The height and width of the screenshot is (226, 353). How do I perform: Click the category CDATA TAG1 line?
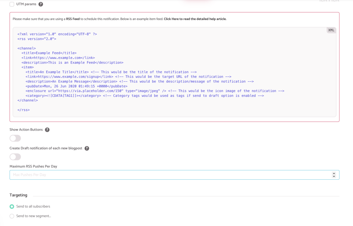(145, 96)
